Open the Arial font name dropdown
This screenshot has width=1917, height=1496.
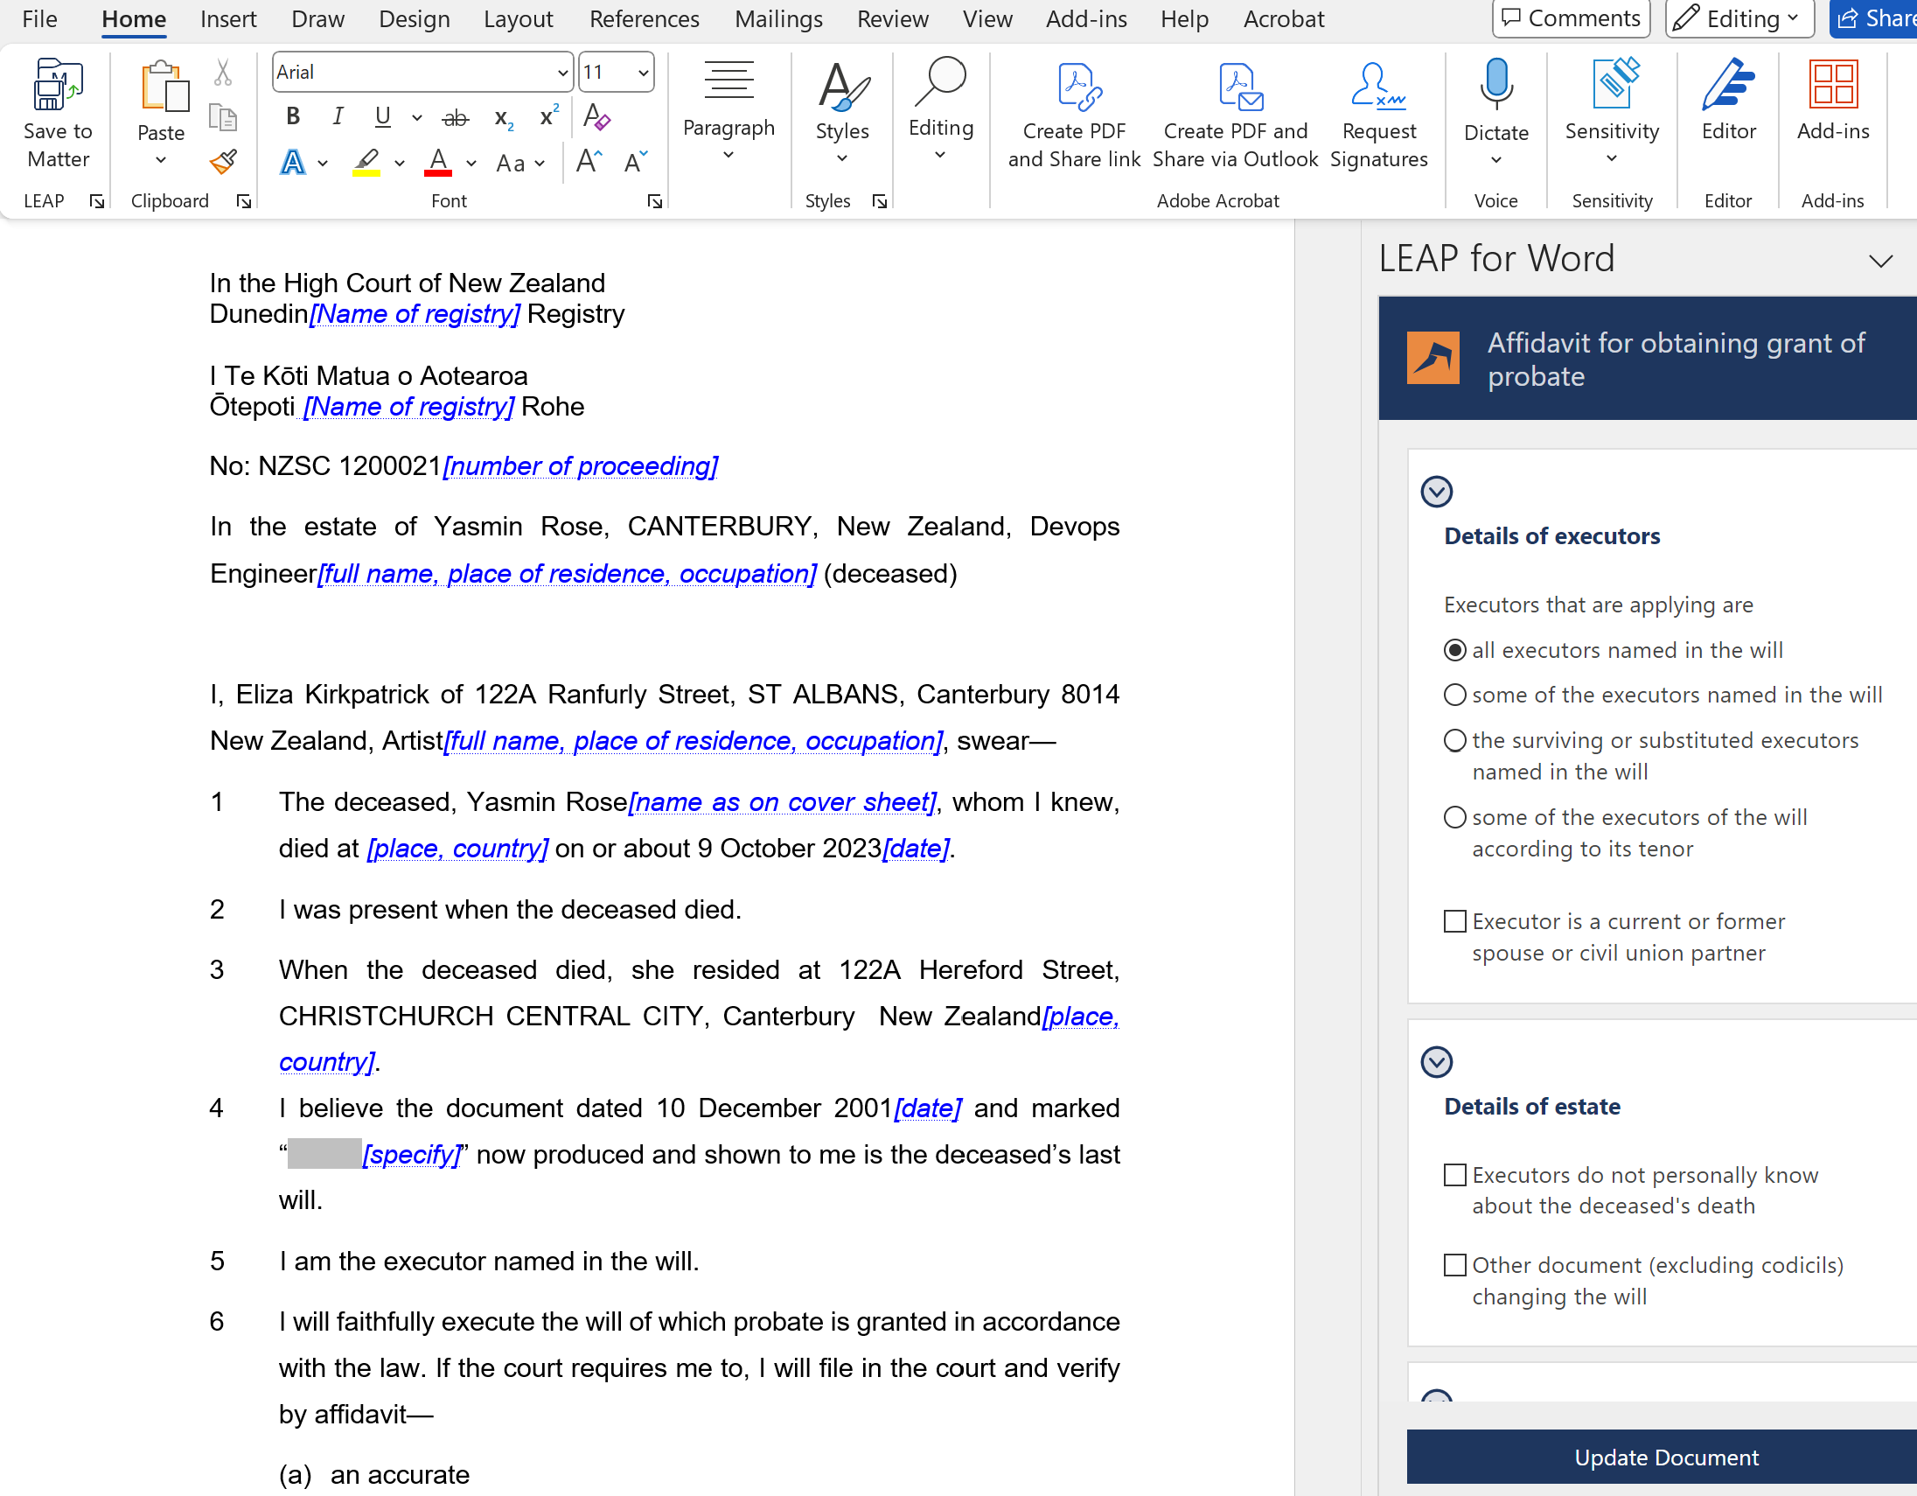pyautogui.click(x=561, y=73)
